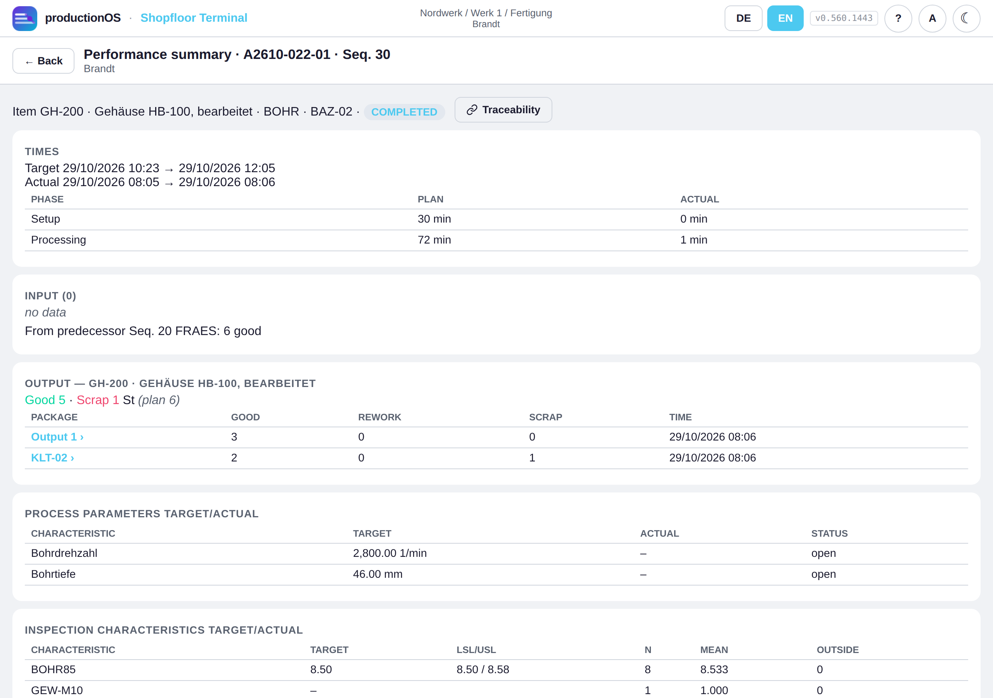
Task: Click the Scrap 1 output count
Action: [98, 400]
